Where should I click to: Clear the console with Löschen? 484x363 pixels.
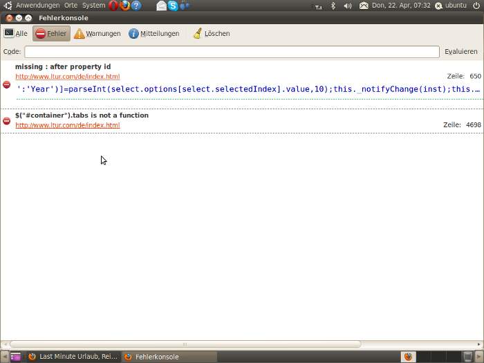[212, 33]
